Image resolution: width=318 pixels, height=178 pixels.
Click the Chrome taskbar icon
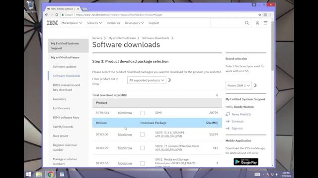(50, 174)
